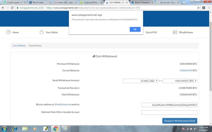Open Home in the site navigation
This screenshot has height=132, width=212.
click(x=16, y=32)
